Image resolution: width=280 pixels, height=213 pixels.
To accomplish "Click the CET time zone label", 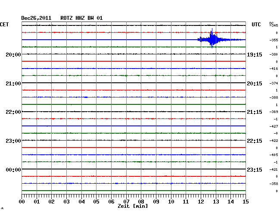I will click(4, 25).
